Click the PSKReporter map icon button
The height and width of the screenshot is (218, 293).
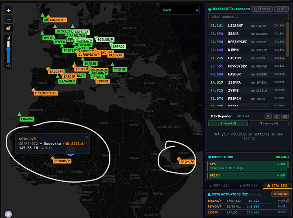[x=285, y=116]
